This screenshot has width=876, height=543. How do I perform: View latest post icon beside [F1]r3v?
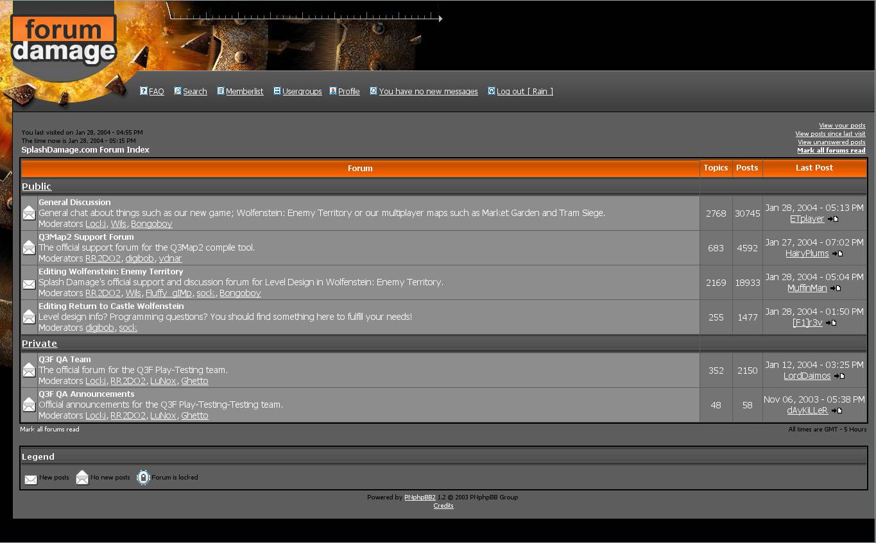tap(831, 323)
